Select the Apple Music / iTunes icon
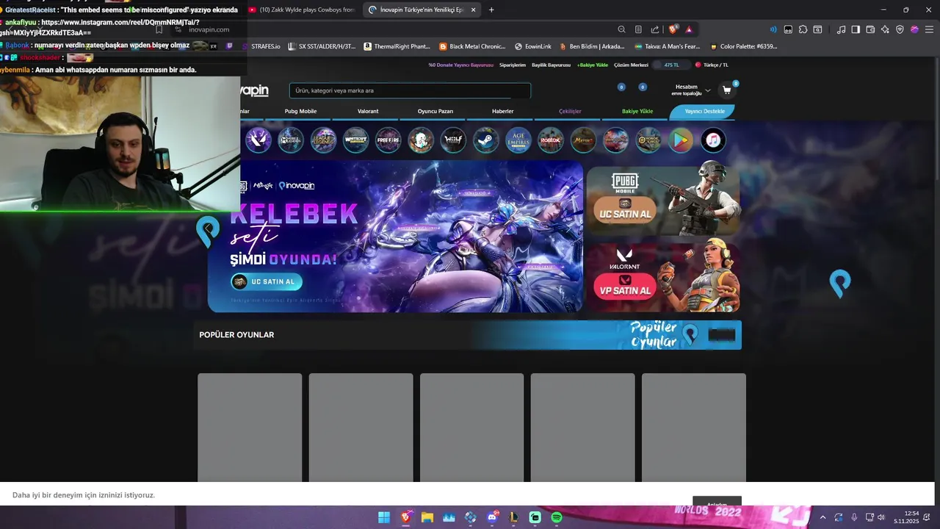The height and width of the screenshot is (529, 940). [x=713, y=140]
